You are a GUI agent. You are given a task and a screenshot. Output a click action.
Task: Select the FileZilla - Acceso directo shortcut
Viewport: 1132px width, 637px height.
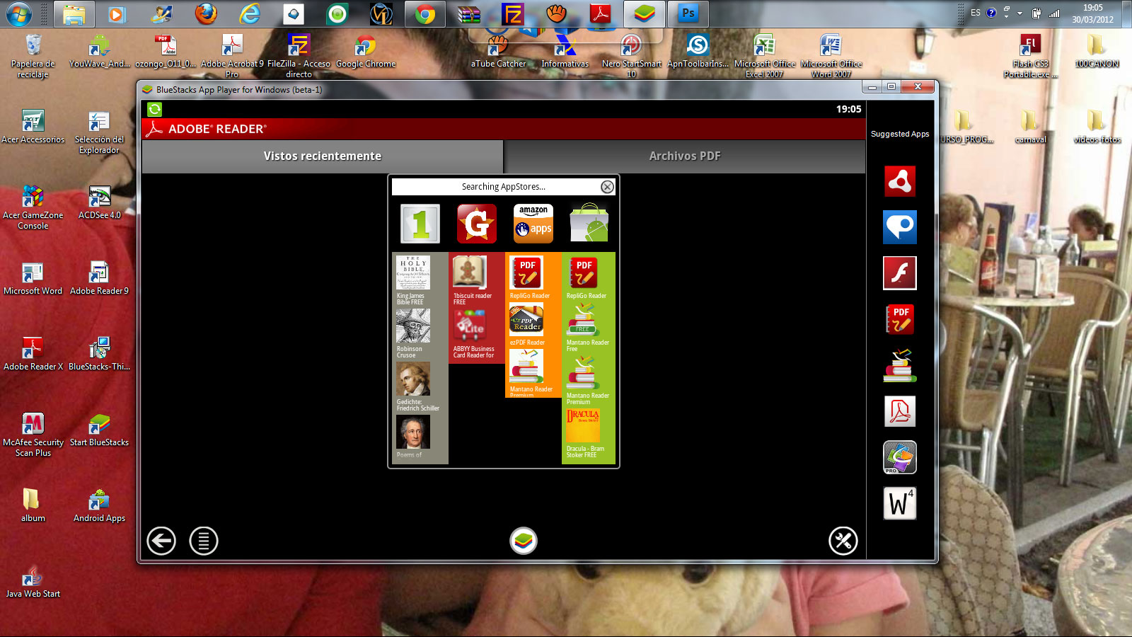299,56
